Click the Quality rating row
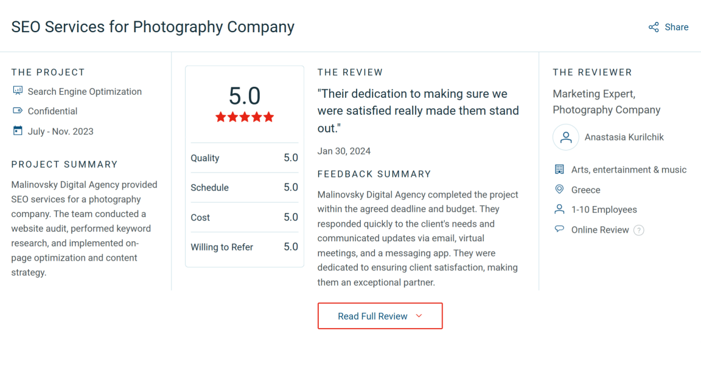This screenshot has width=701, height=367. pos(244,158)
